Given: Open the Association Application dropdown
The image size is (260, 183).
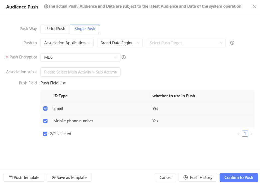Looking at the screenshot, I should click(67, 43).
